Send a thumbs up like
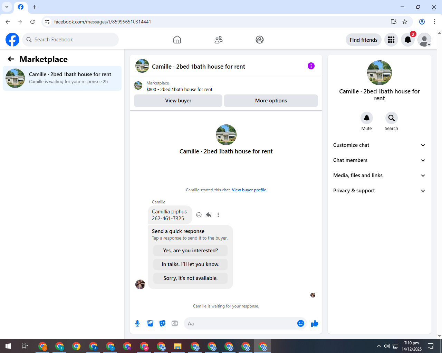The height and width of the screenshot is (353, 442). [315, 323]
